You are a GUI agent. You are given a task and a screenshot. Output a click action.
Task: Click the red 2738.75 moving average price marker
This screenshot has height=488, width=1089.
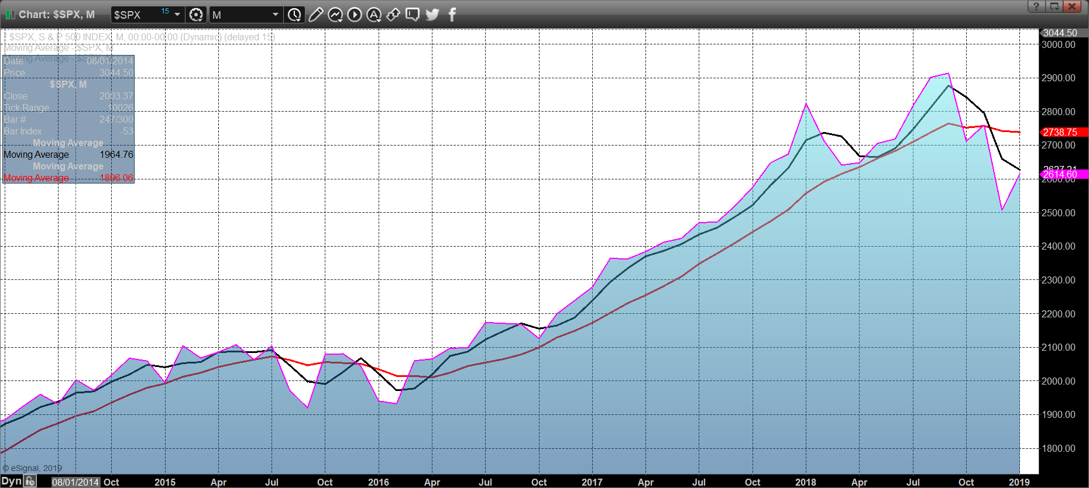click(1063, 132)
